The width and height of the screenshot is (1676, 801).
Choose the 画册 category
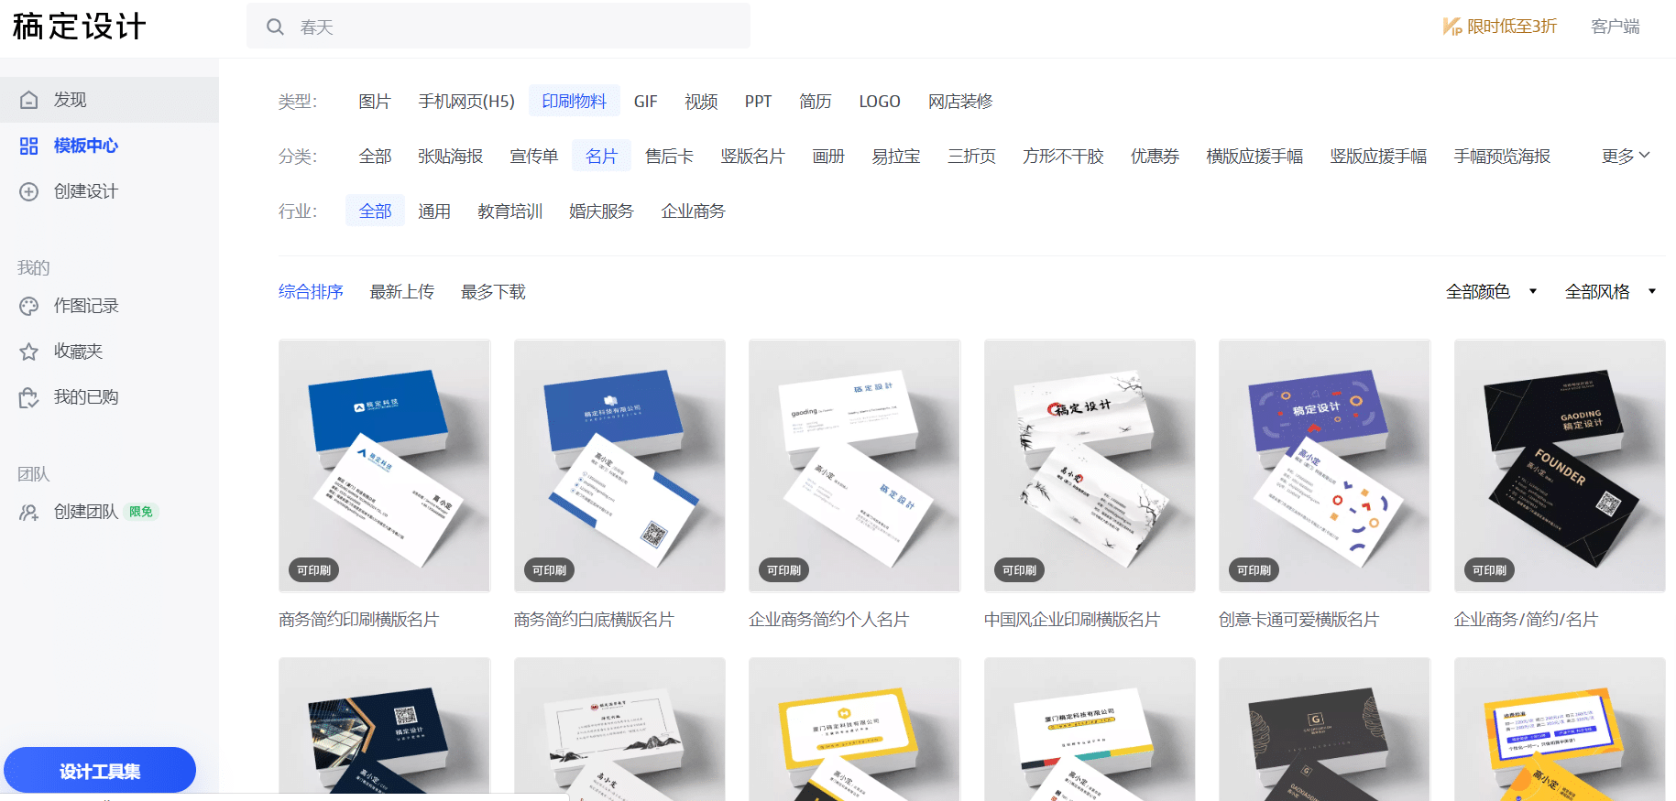(x=828, y=156)
